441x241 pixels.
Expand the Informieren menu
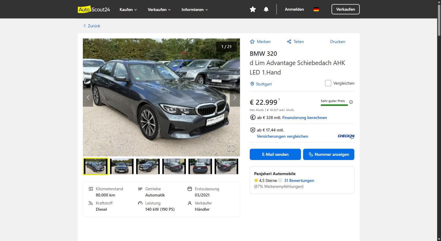pos(195,9)
